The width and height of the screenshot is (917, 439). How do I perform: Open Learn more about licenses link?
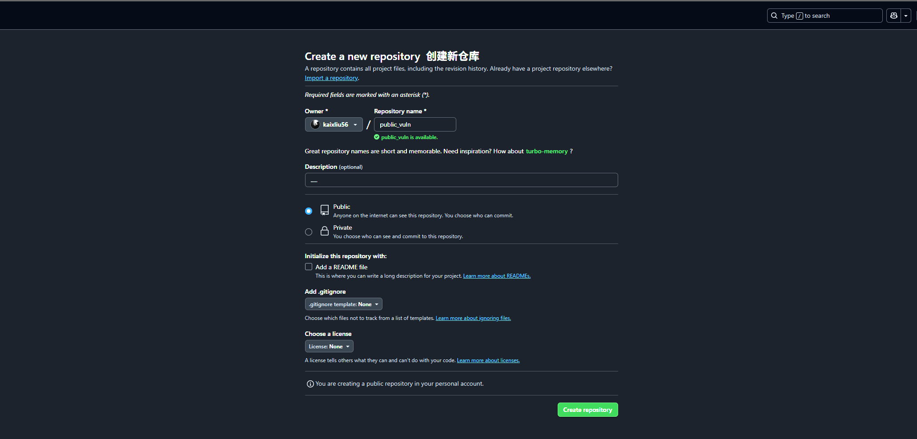(x=488, y=360)
